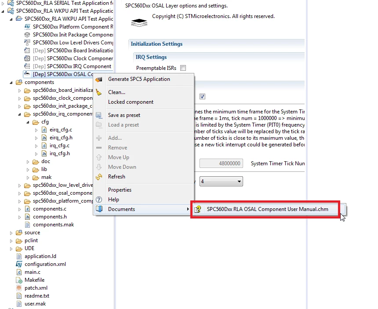Select the components.h file
This screenshot has width=378, height=309.
point(50,217)
